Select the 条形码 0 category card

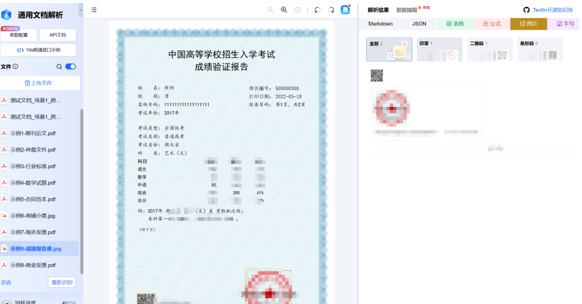pos(540,49)
